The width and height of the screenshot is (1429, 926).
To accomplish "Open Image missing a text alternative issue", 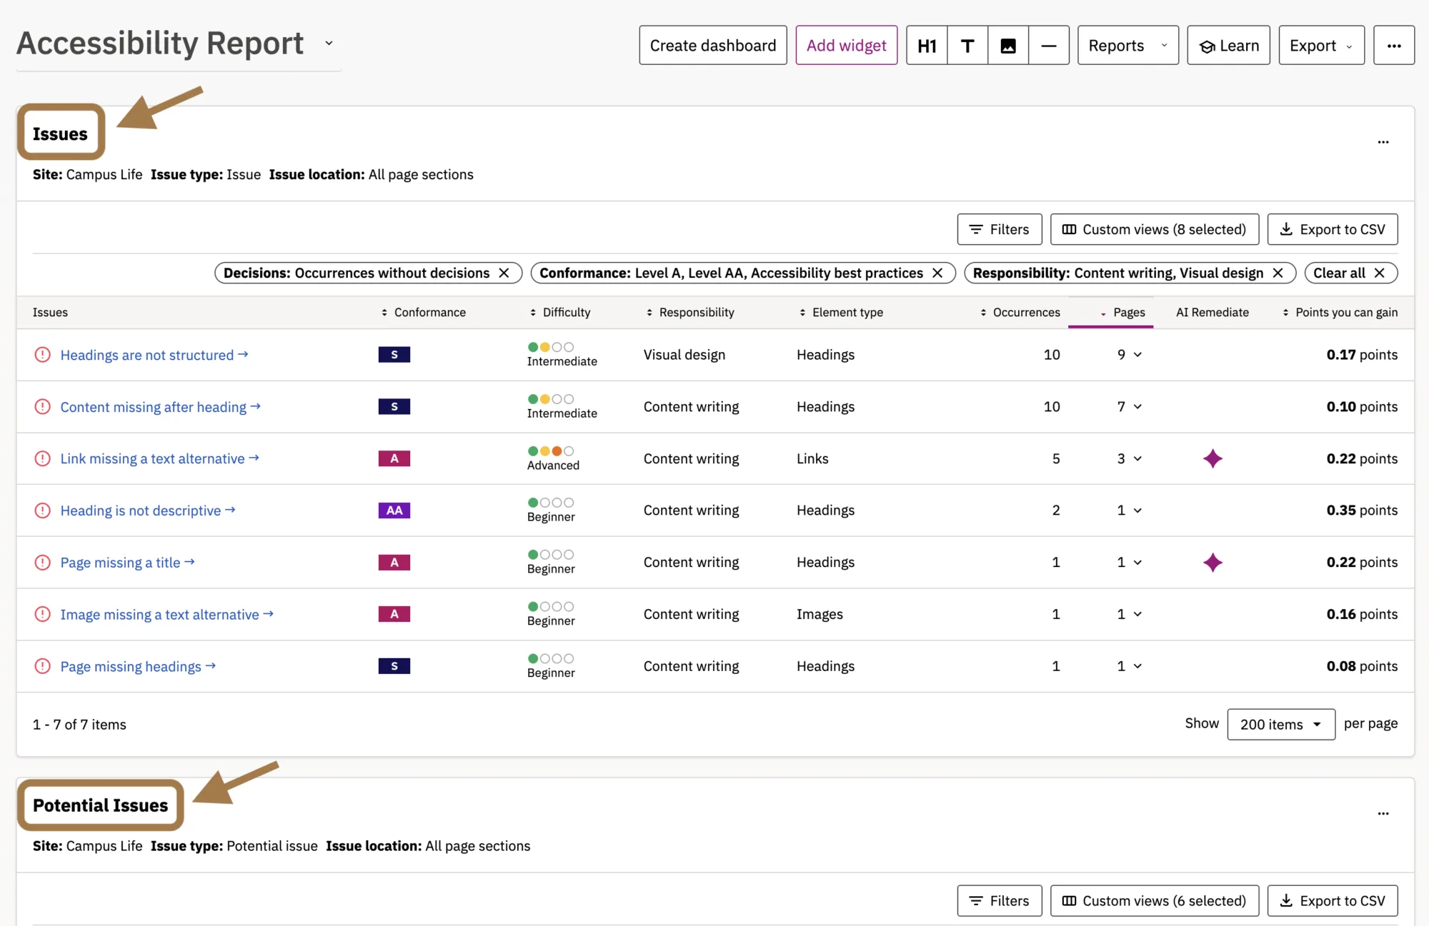I will tap(167, 614).
